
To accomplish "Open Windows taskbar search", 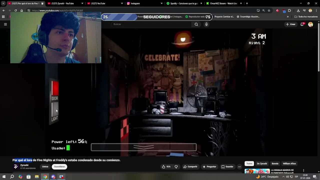I will [x=12, y=177].
